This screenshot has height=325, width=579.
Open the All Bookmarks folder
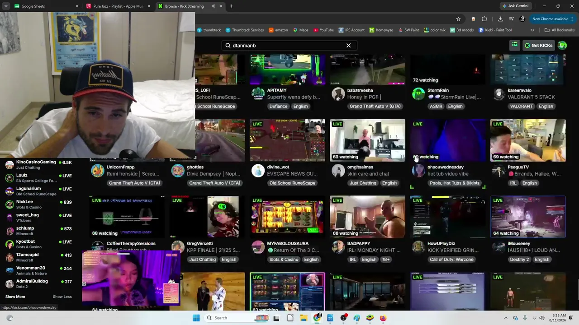click(560, 30)
